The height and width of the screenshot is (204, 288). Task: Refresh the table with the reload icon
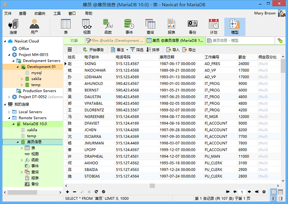[96, 192]
